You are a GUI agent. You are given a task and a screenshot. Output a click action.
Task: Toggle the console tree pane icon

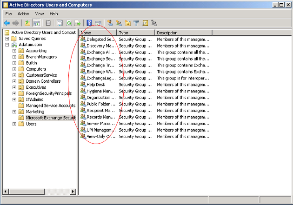pos(36,23)
